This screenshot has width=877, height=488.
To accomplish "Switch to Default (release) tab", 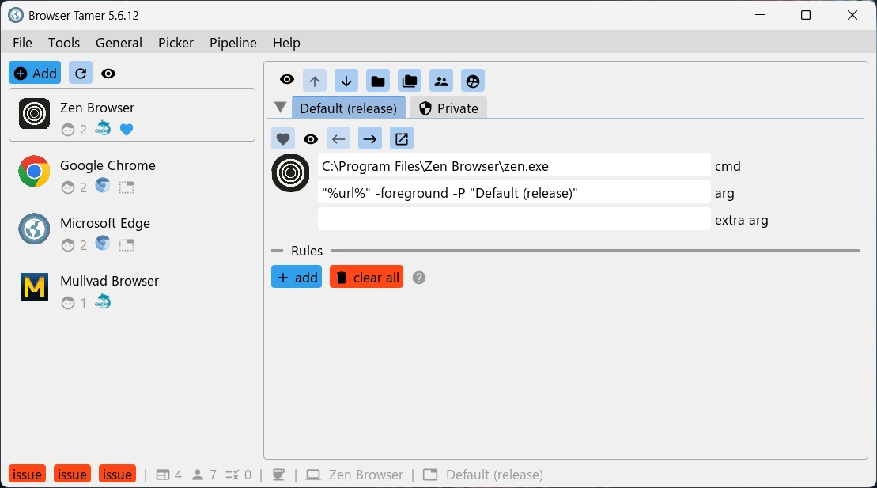I will (349, 108).
